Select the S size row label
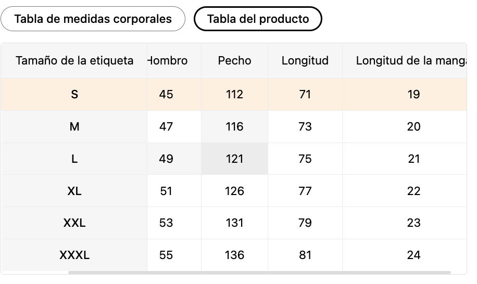The width and height of the screenshot is (477, 284). (74, 95)
